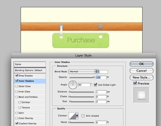Enable the Color Overlay checkbox
The width and height of the screenshot is (161, 126).
(x=17, y=118)
